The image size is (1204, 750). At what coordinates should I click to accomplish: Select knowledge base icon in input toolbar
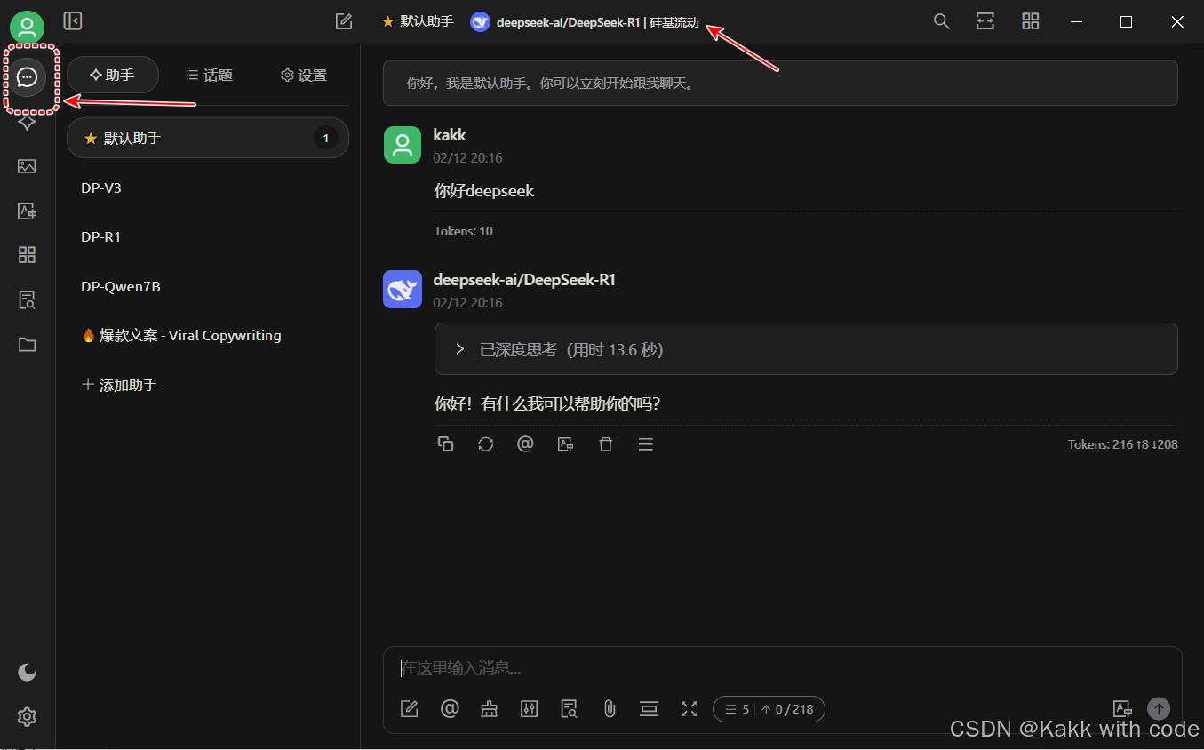click(570, 708)
